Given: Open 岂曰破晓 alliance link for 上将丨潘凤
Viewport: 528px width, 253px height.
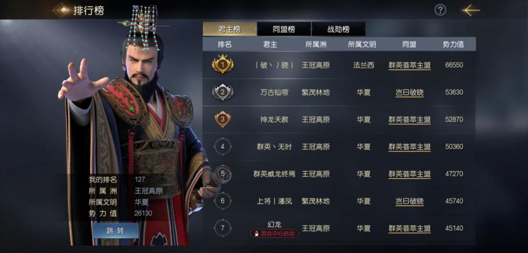Looking at the screenshot, I should point(410,201).
